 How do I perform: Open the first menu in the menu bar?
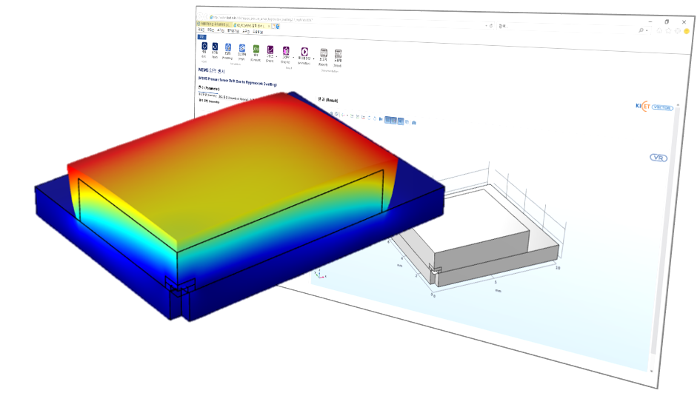201,30
